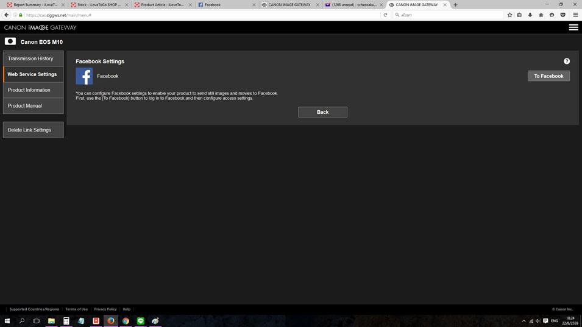The image size is (582, 327).
Task: Go back with the browser back arrow
Action: [6, 15]
